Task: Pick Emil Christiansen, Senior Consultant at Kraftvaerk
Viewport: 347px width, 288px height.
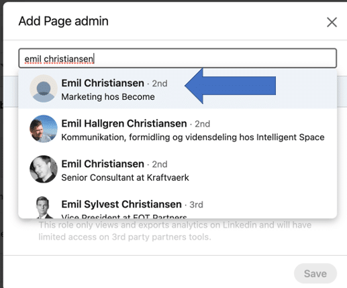Action: tap(178, 169)
